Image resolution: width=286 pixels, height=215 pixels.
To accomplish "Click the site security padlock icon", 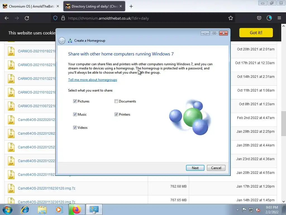I will [63, 18].
